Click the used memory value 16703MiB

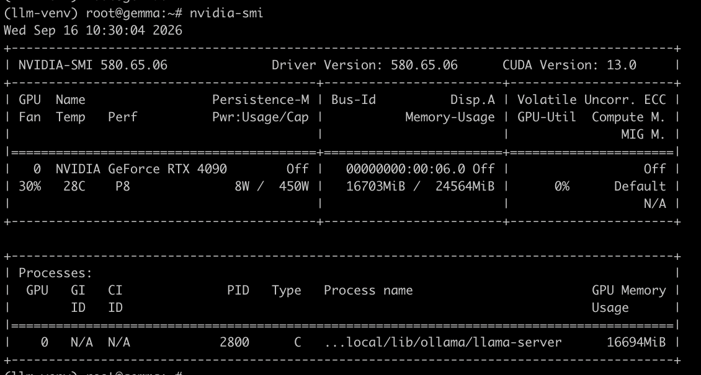[375, 186]
